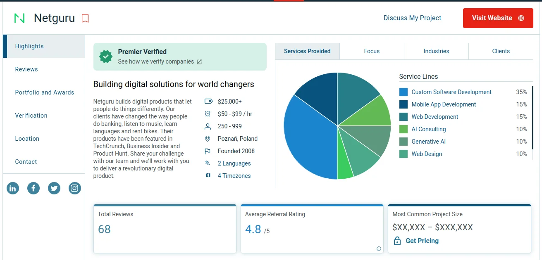
Task: Click the 2 Languages link
Action: (234, 163)
